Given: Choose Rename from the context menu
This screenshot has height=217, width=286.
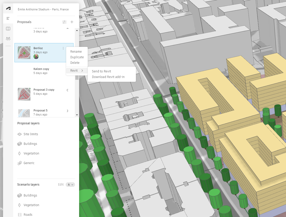Looking at the screenshot, I should pyautogui.click(x=76, y=52).
